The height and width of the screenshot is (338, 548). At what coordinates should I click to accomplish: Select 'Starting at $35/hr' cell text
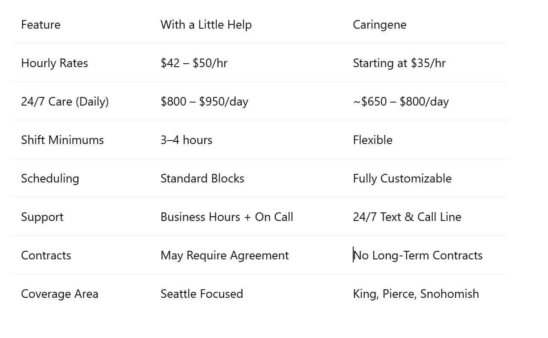pos(399,63)
